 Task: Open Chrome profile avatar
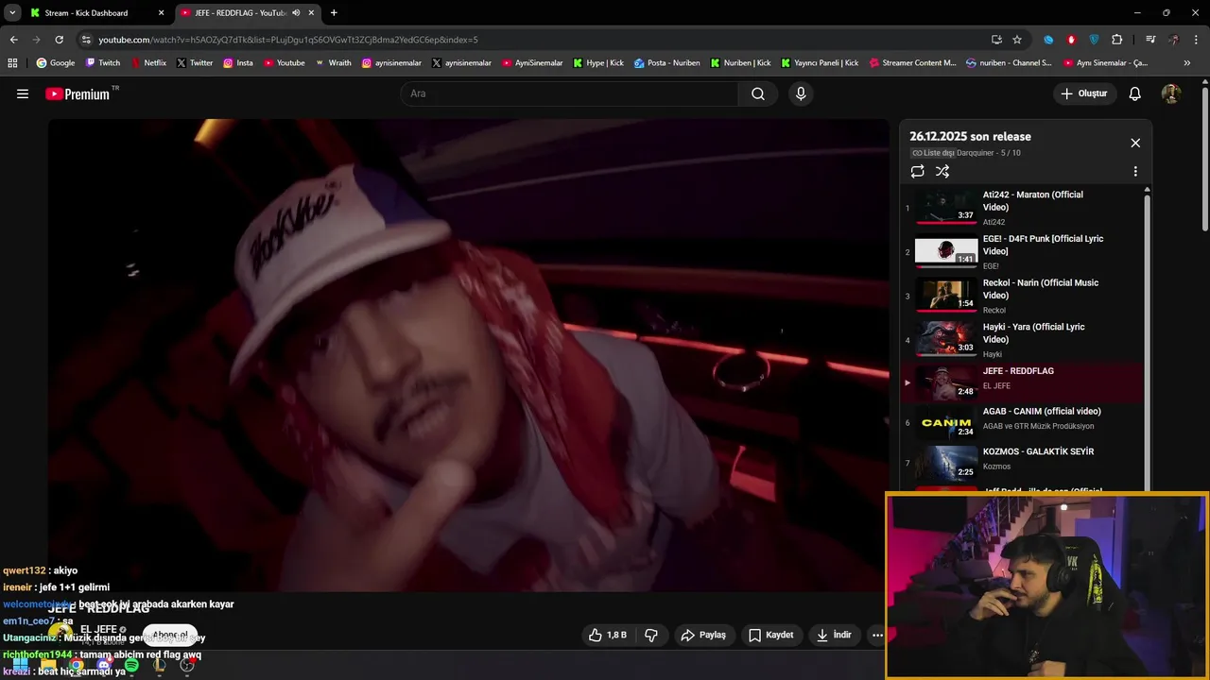[1173, 40]
